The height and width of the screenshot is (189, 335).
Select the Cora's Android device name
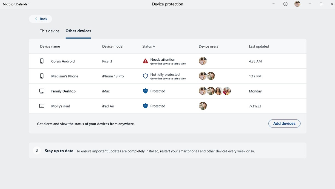[63, 61]
